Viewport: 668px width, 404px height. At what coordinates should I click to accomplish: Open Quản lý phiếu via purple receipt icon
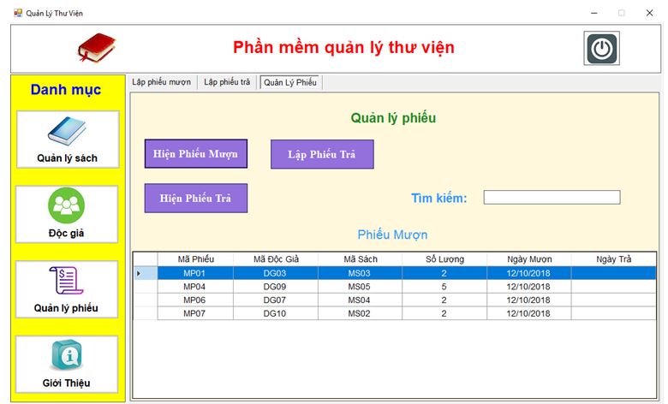(66, 281)
